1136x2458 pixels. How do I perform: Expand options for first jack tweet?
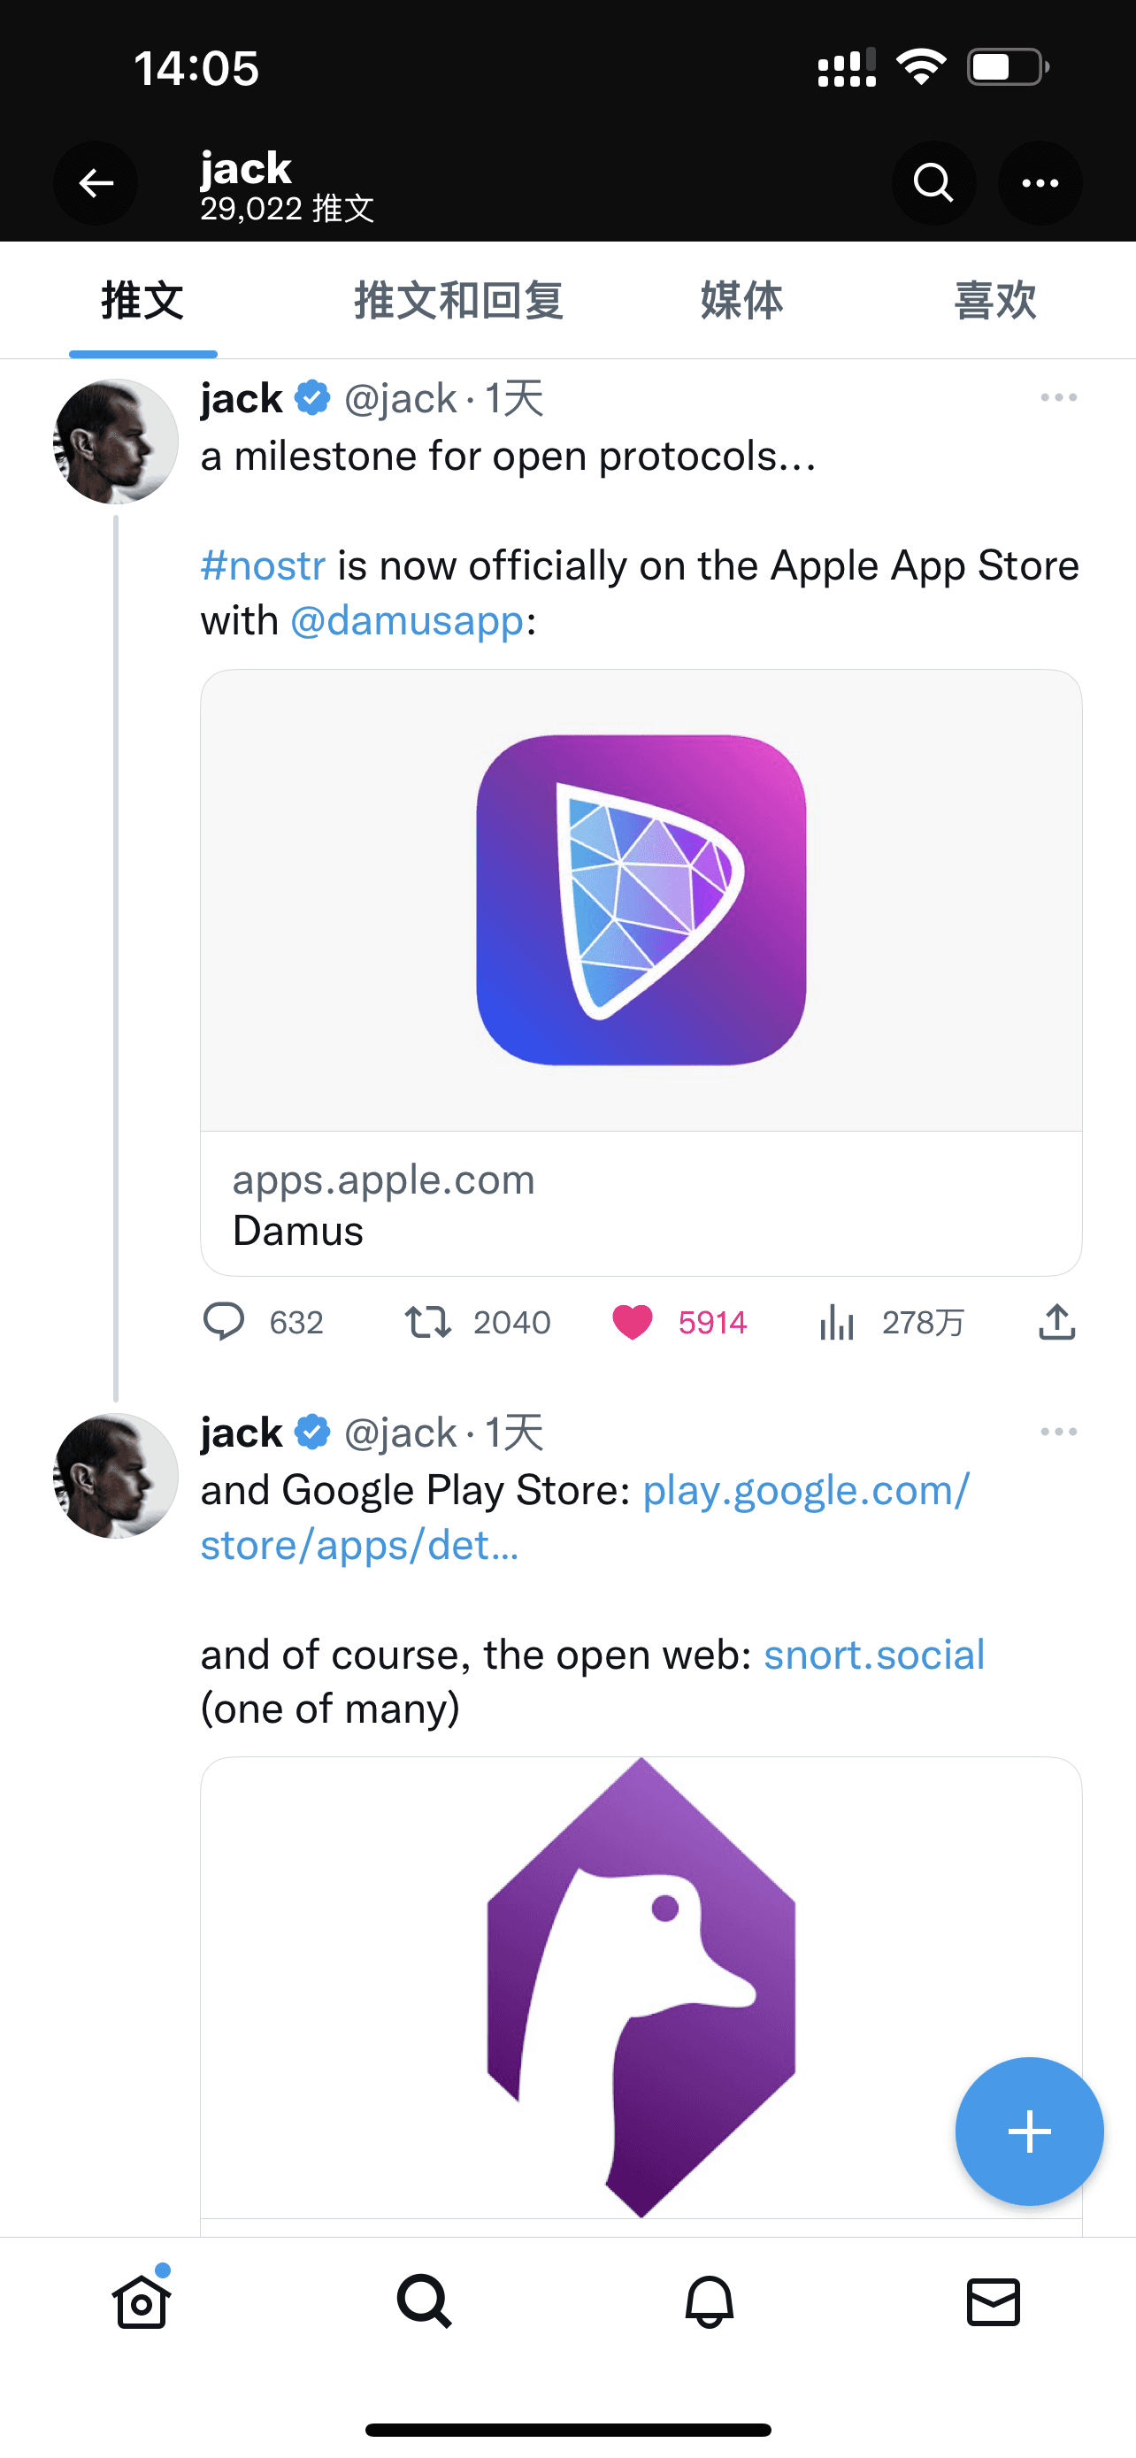coord(1059,398)
